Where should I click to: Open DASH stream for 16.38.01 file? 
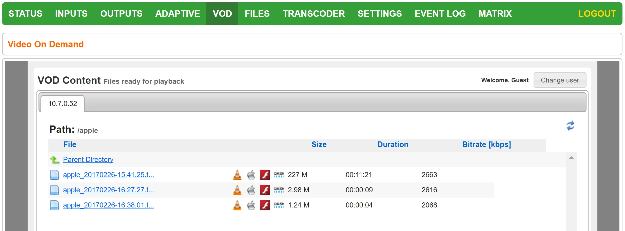279,205
